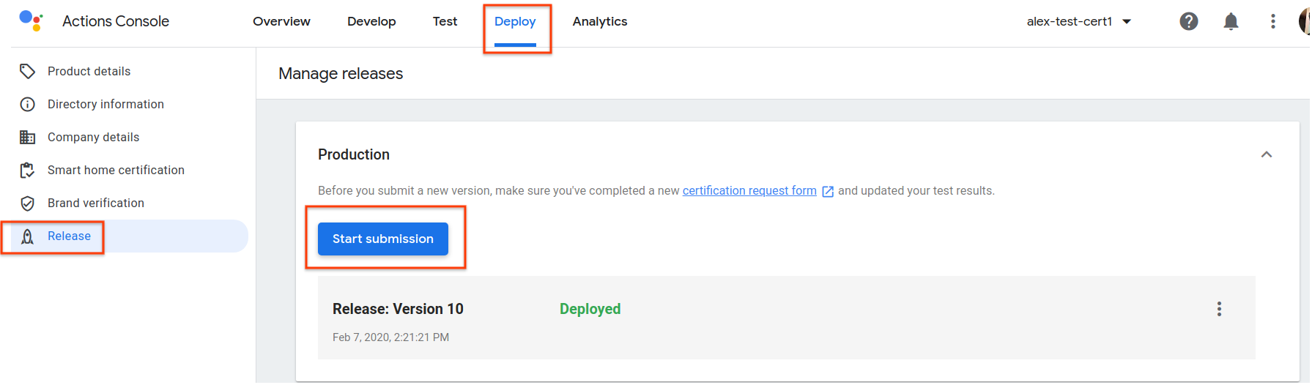Click the Google Assistant logo icon

coord(31,20)
